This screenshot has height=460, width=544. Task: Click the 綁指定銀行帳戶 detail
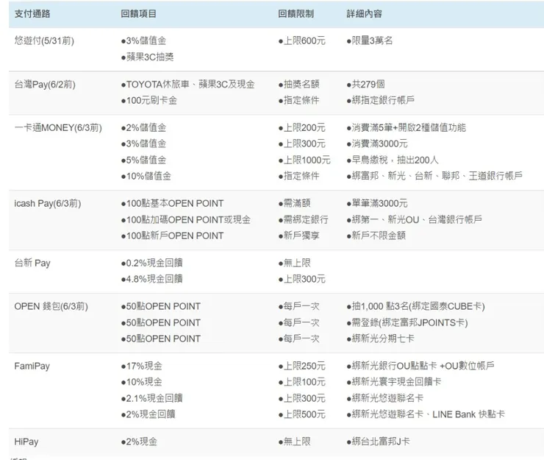[381, 100]
